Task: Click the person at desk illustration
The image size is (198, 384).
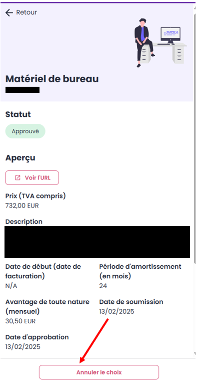Action: 160,43
